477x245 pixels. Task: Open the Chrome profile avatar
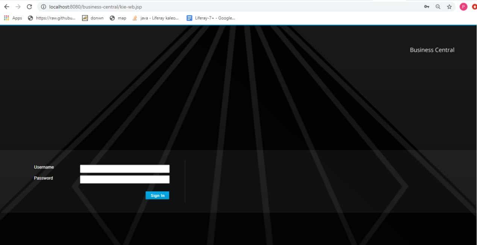point(463,7)
